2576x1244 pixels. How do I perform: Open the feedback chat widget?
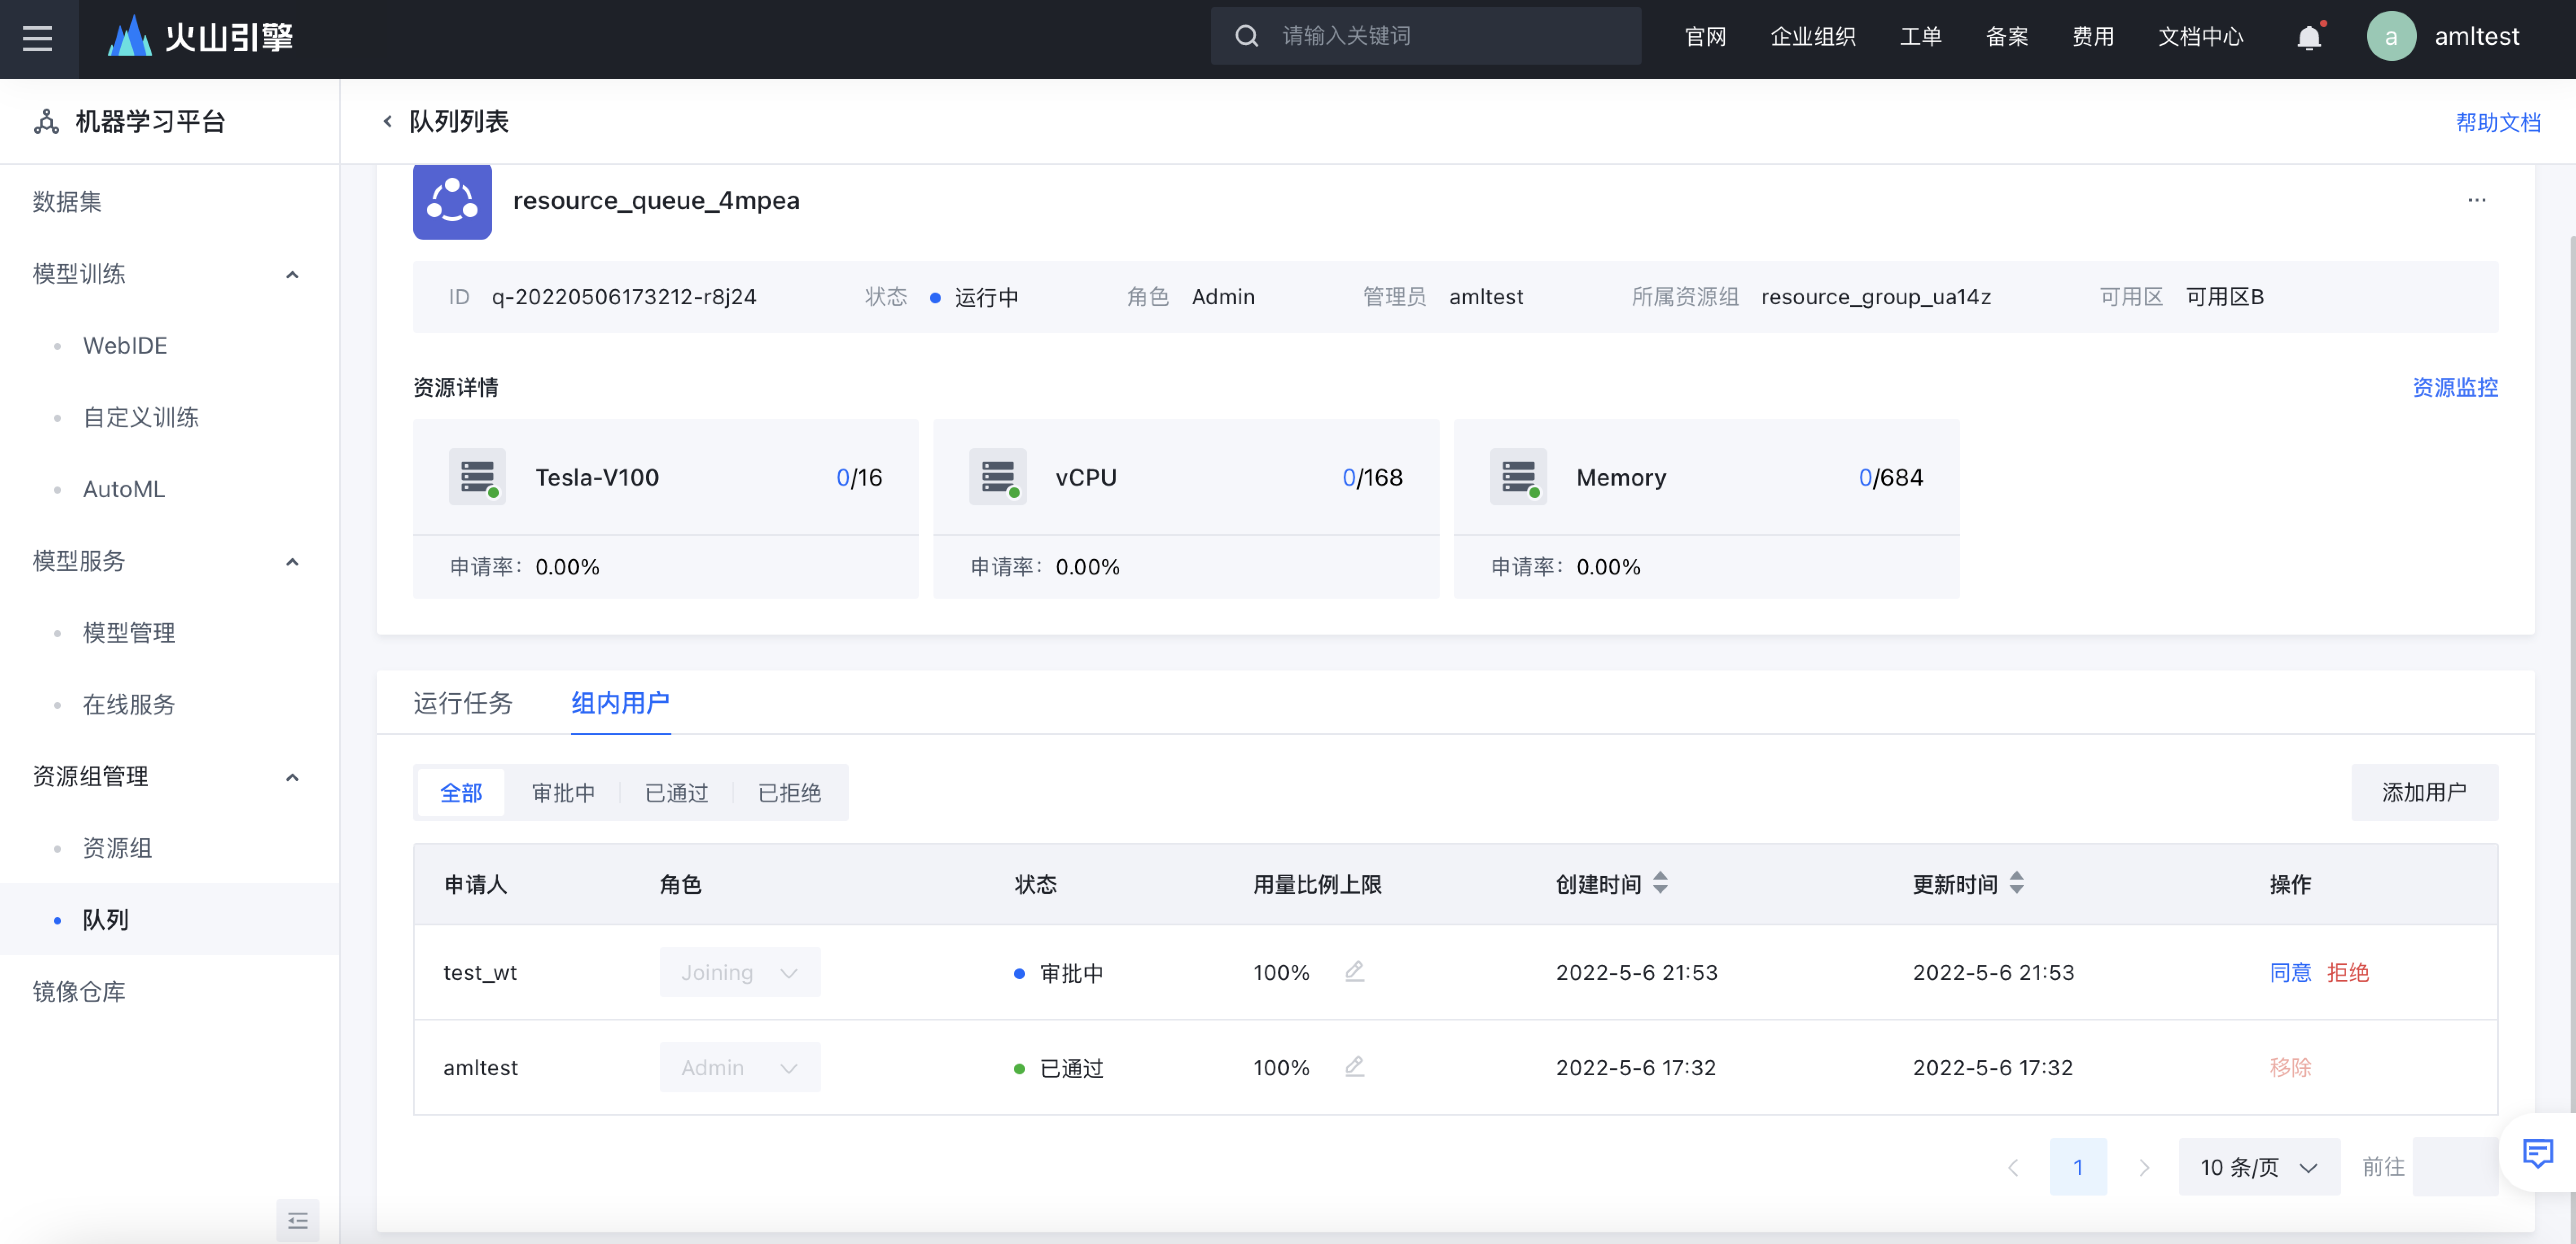[2537, 1153]
